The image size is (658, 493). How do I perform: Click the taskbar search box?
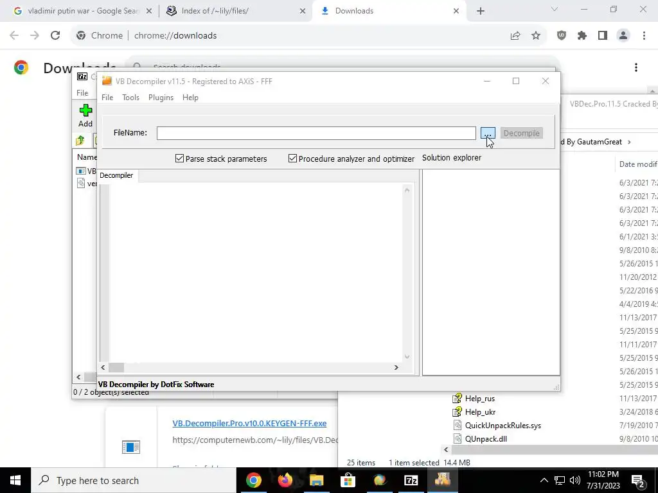tap(134, 480)
